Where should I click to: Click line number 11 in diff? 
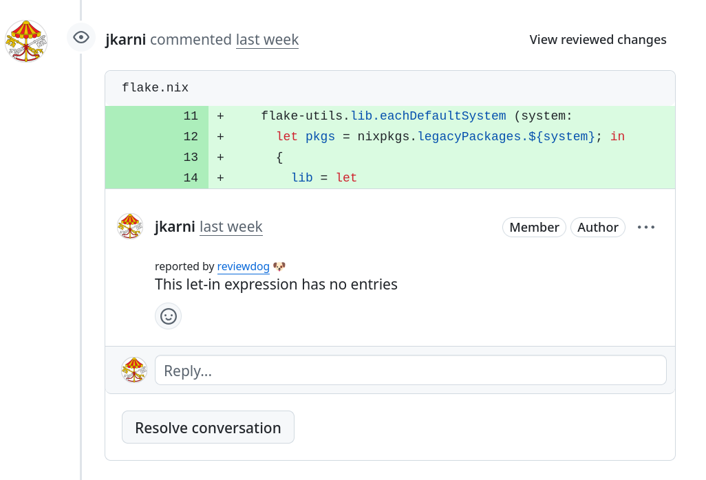click(191, 116)
